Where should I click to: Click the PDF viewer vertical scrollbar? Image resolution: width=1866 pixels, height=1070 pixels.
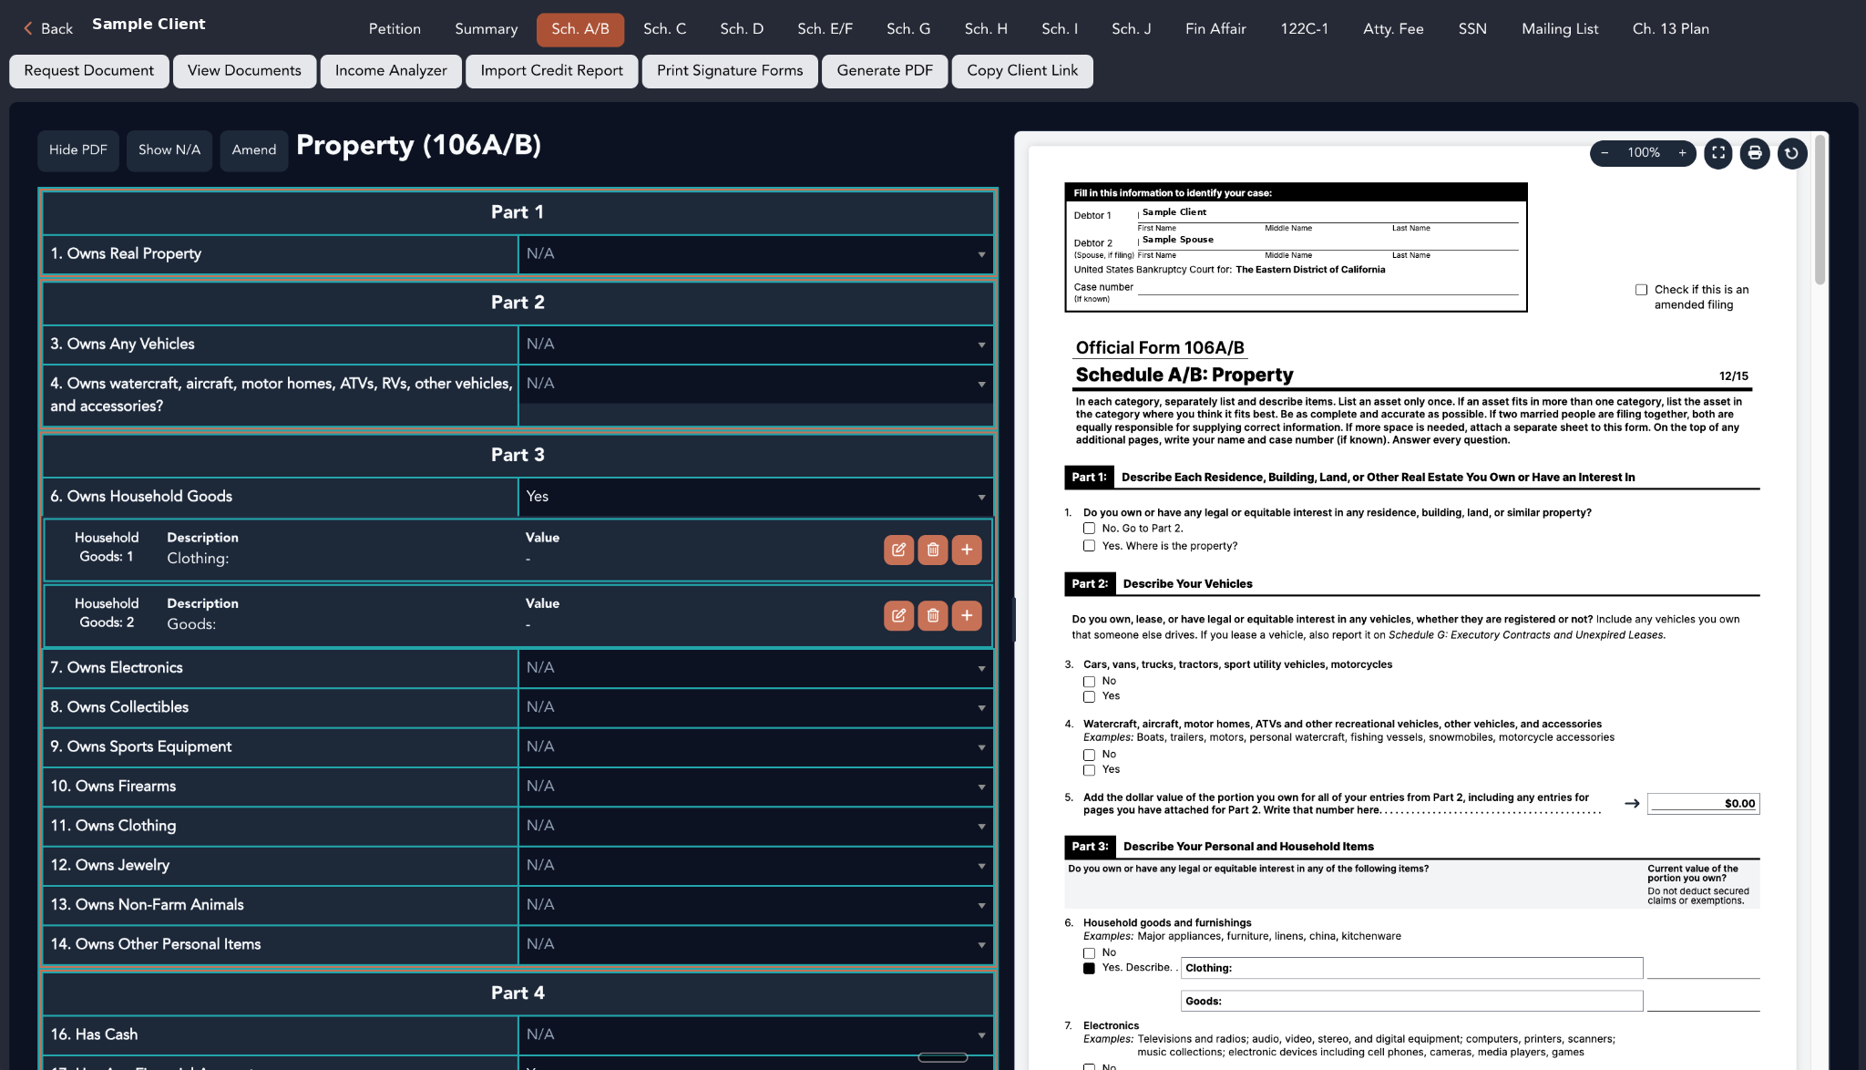pos(1820,210)
